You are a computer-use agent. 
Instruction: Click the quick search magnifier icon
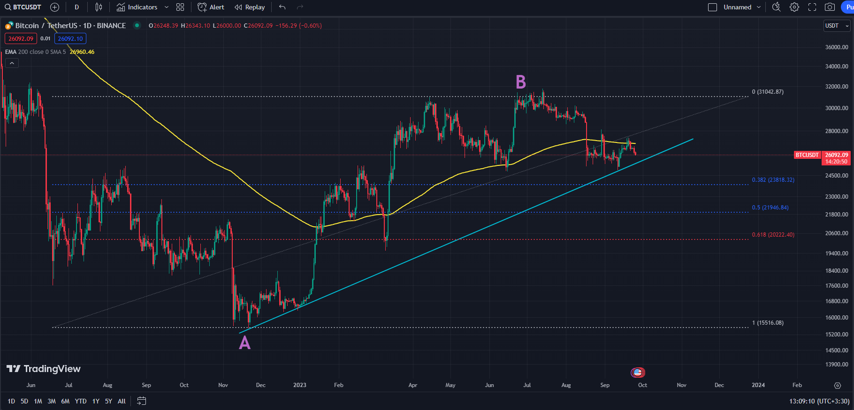point(777,7)
